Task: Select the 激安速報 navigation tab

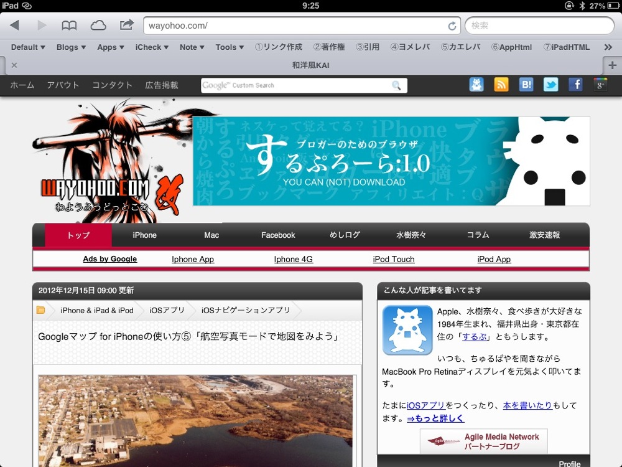Action: (x=545, y=235)
